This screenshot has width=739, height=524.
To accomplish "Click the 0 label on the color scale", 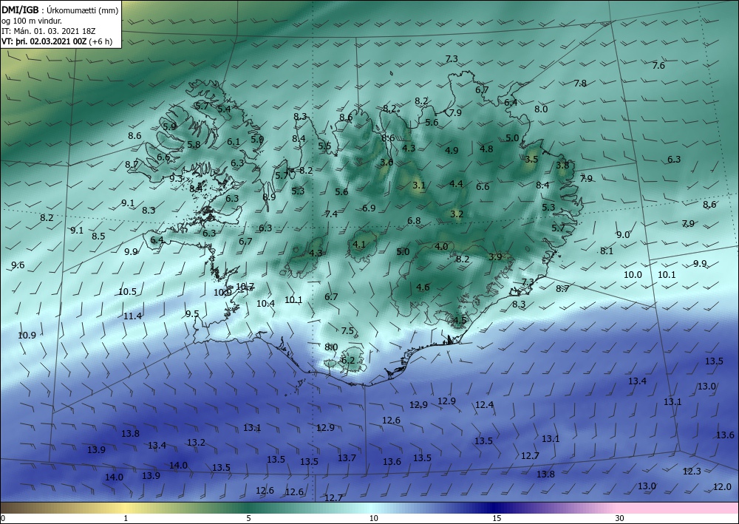I will [3, 518].
